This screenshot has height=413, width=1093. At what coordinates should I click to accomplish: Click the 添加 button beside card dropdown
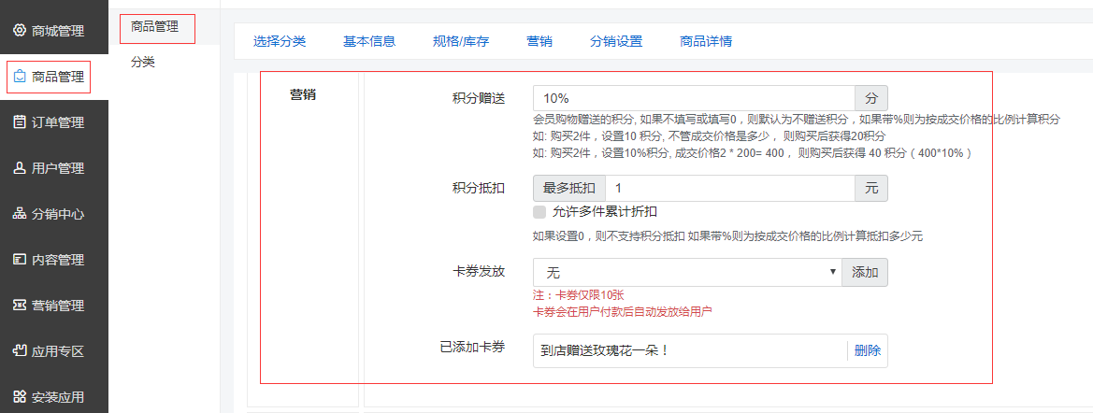pos(865,272)
